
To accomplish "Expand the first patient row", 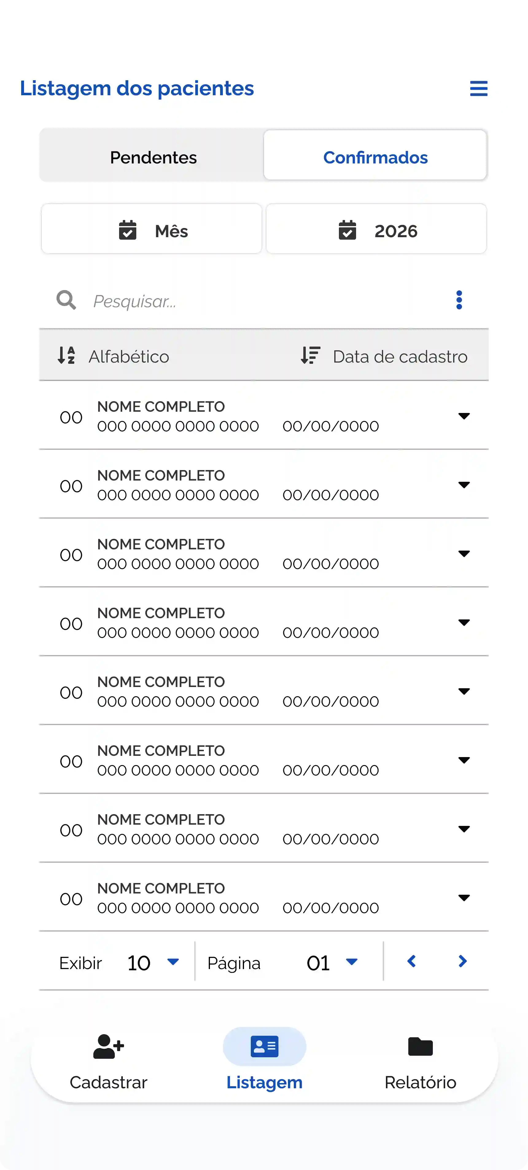I will 464,416.
